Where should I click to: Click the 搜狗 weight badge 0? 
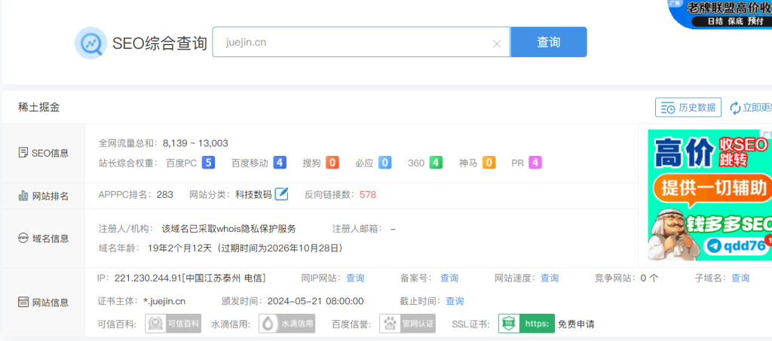coord(332,163)
